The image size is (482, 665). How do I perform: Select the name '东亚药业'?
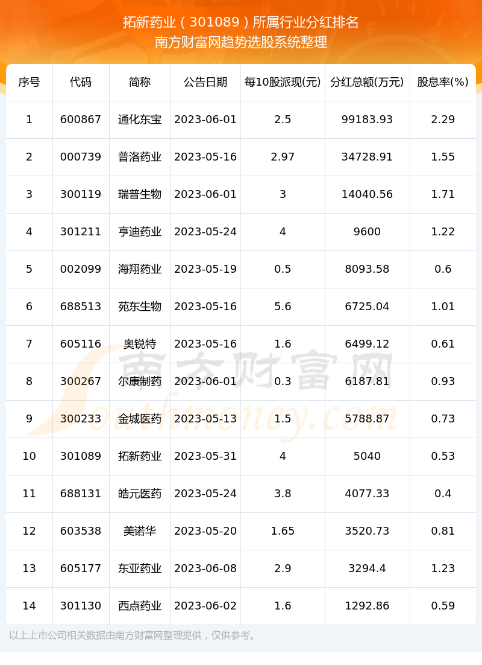pyautogui.click(x=140, y=568)
